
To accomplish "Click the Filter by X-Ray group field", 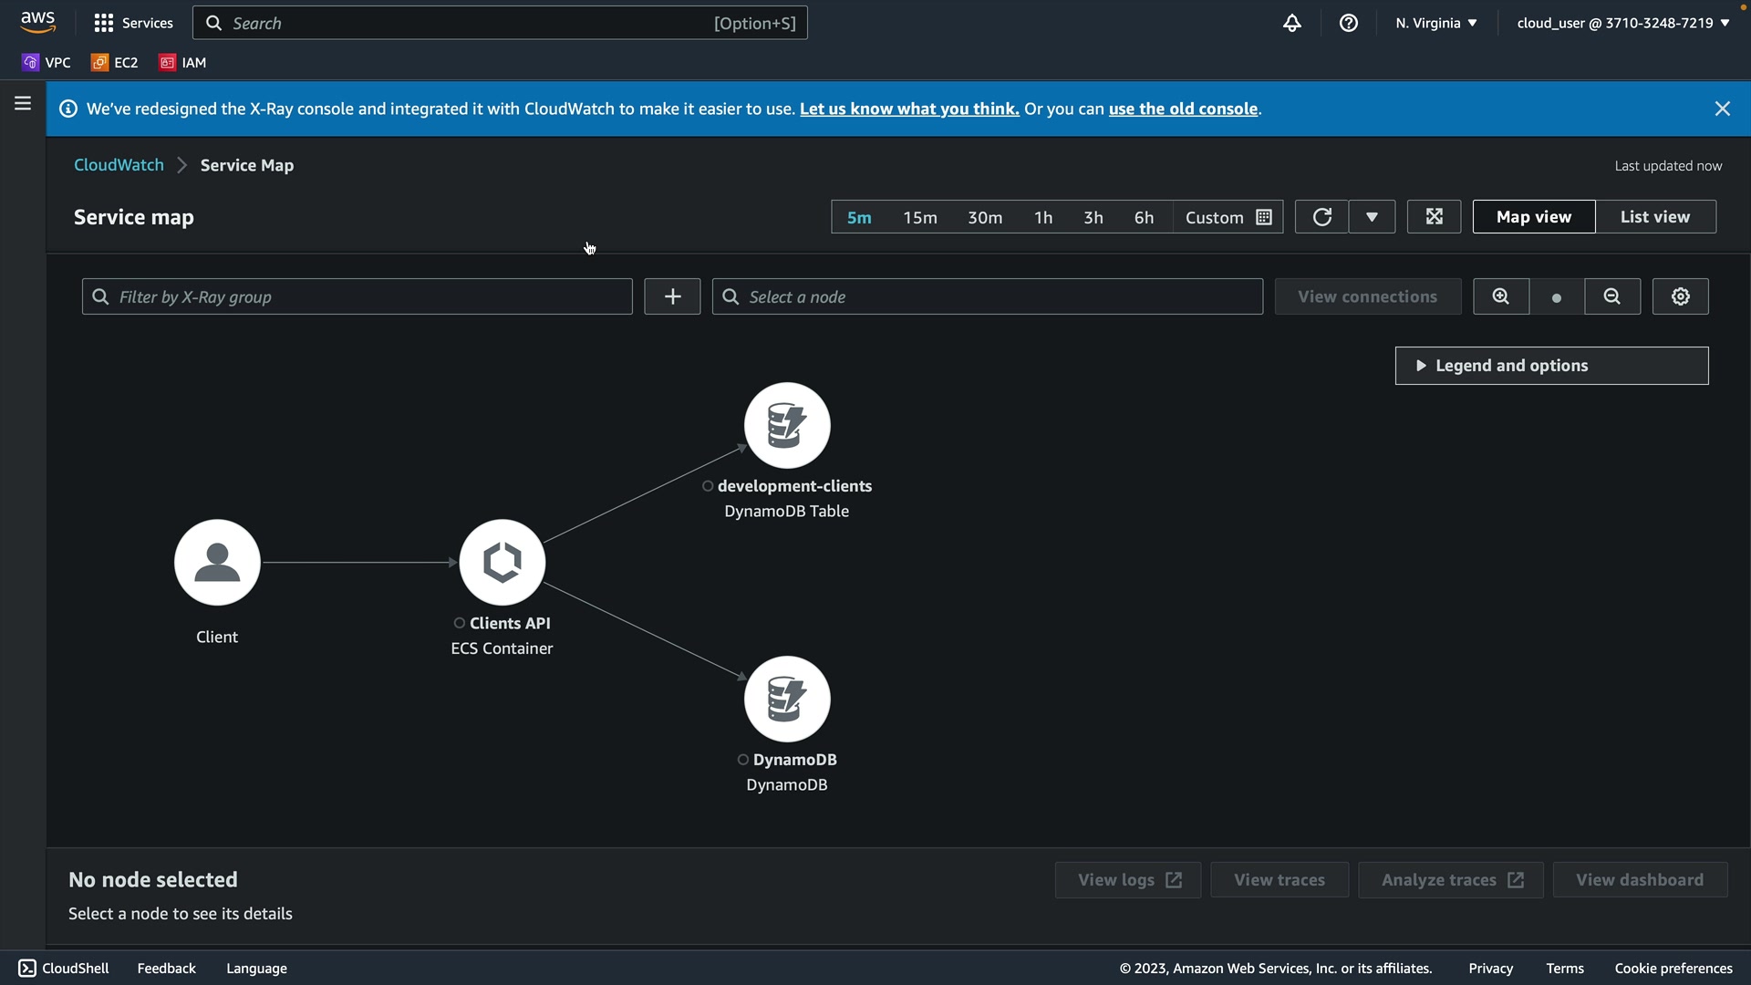I will tap(357, 296).
